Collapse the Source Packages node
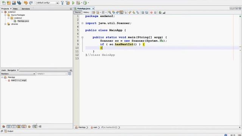The image size is (242, 136). click(x=5, y=15)
